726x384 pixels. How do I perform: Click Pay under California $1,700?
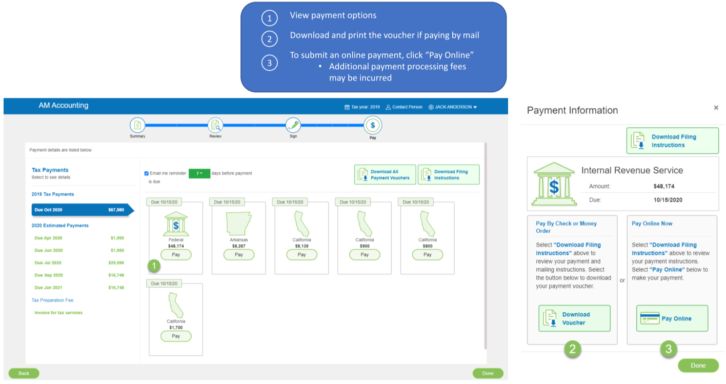coord(176,336)
